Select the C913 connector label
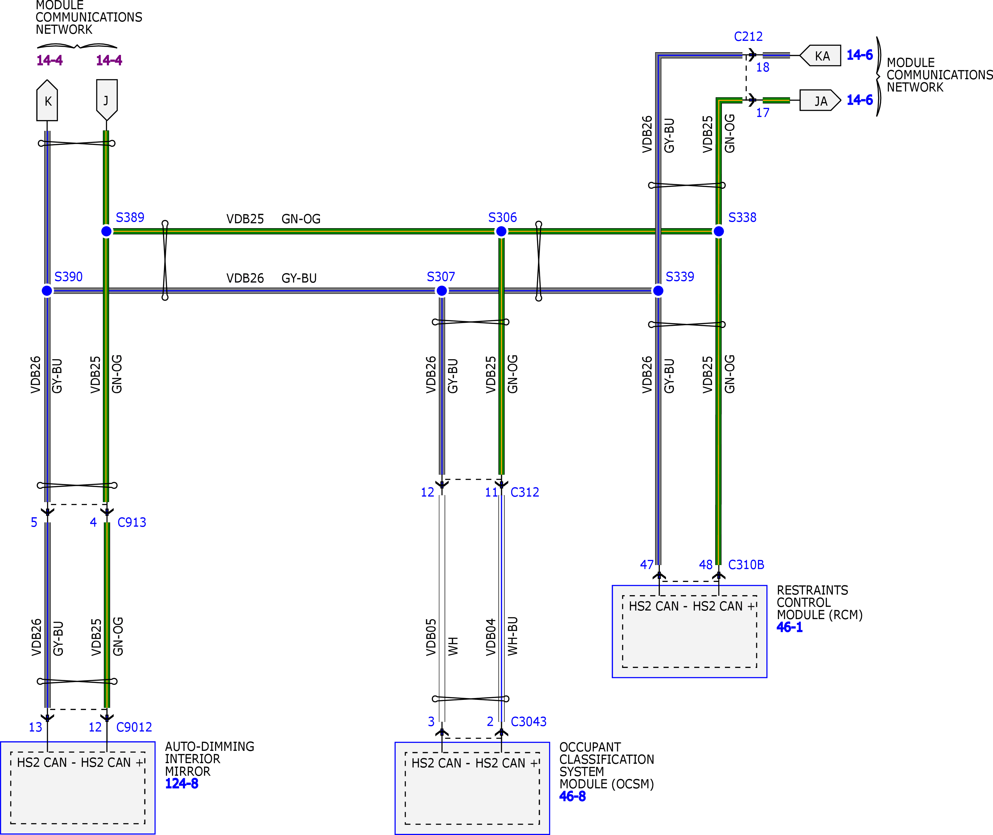This screenshot has height=835, width=993. click(132, 523)
